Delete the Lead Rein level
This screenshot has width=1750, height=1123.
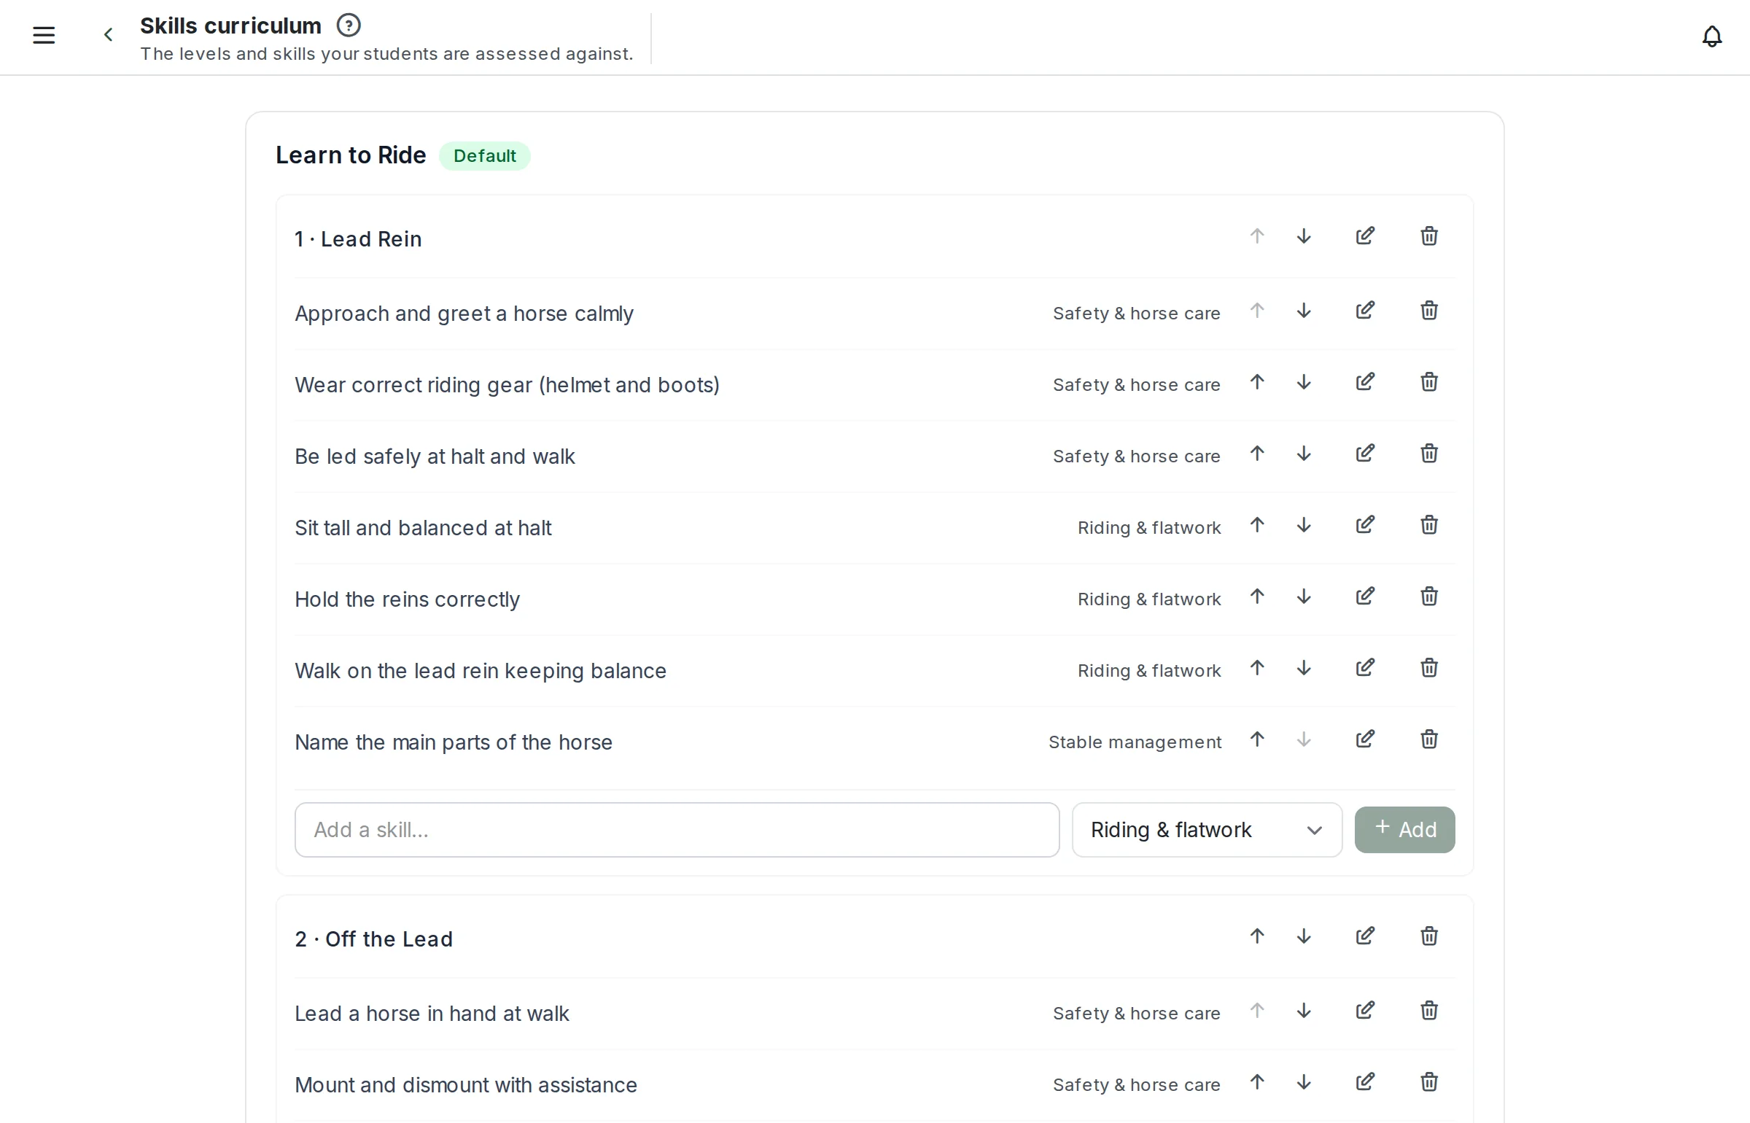1429,236
